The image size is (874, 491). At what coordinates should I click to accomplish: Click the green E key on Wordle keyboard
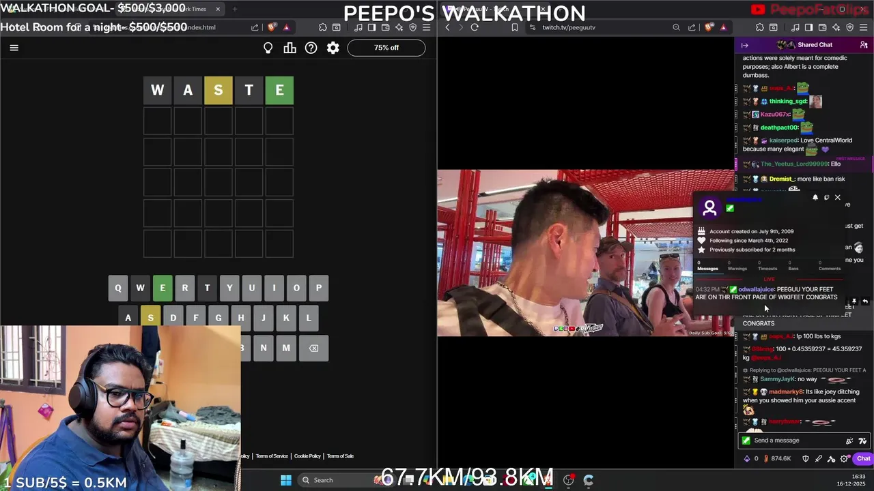163,288
